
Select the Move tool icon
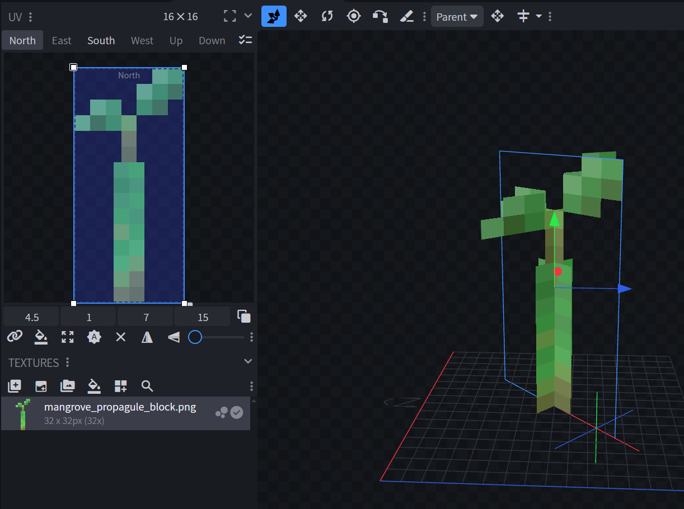pyautogui.click(x=301, y=16)
